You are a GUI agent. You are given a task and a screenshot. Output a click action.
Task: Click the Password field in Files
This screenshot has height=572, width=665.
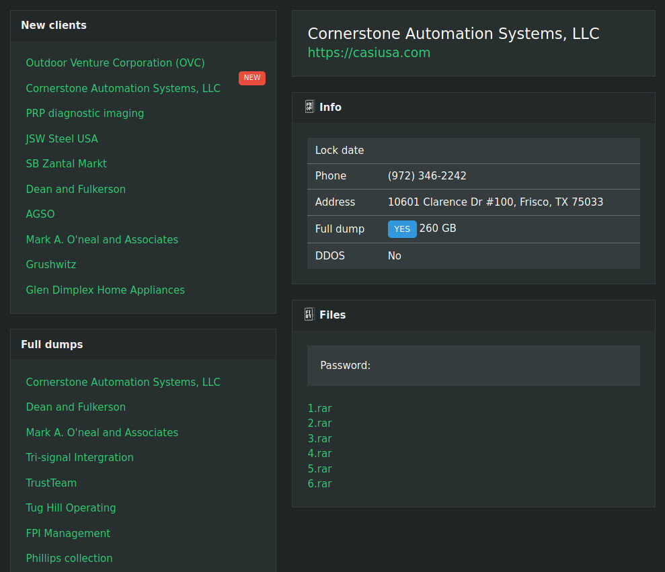click(474, 366)
